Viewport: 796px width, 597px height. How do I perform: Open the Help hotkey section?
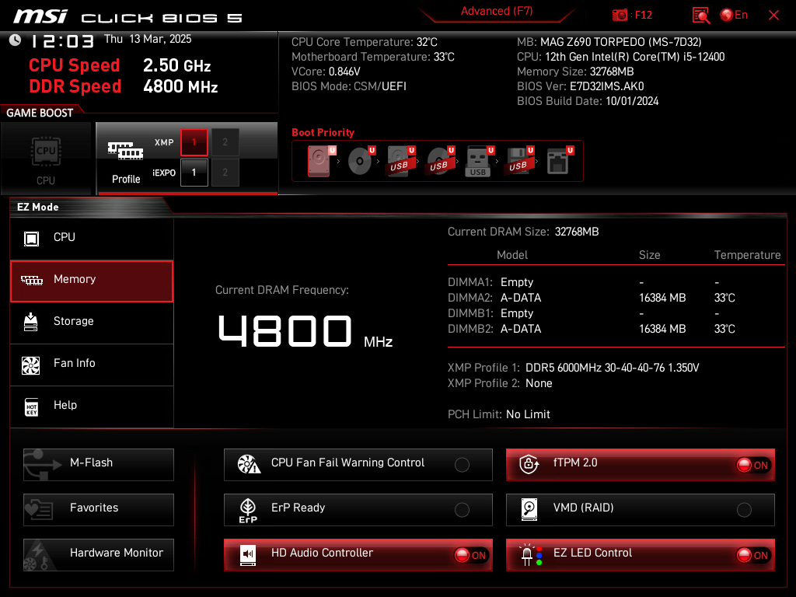(92, 406)
